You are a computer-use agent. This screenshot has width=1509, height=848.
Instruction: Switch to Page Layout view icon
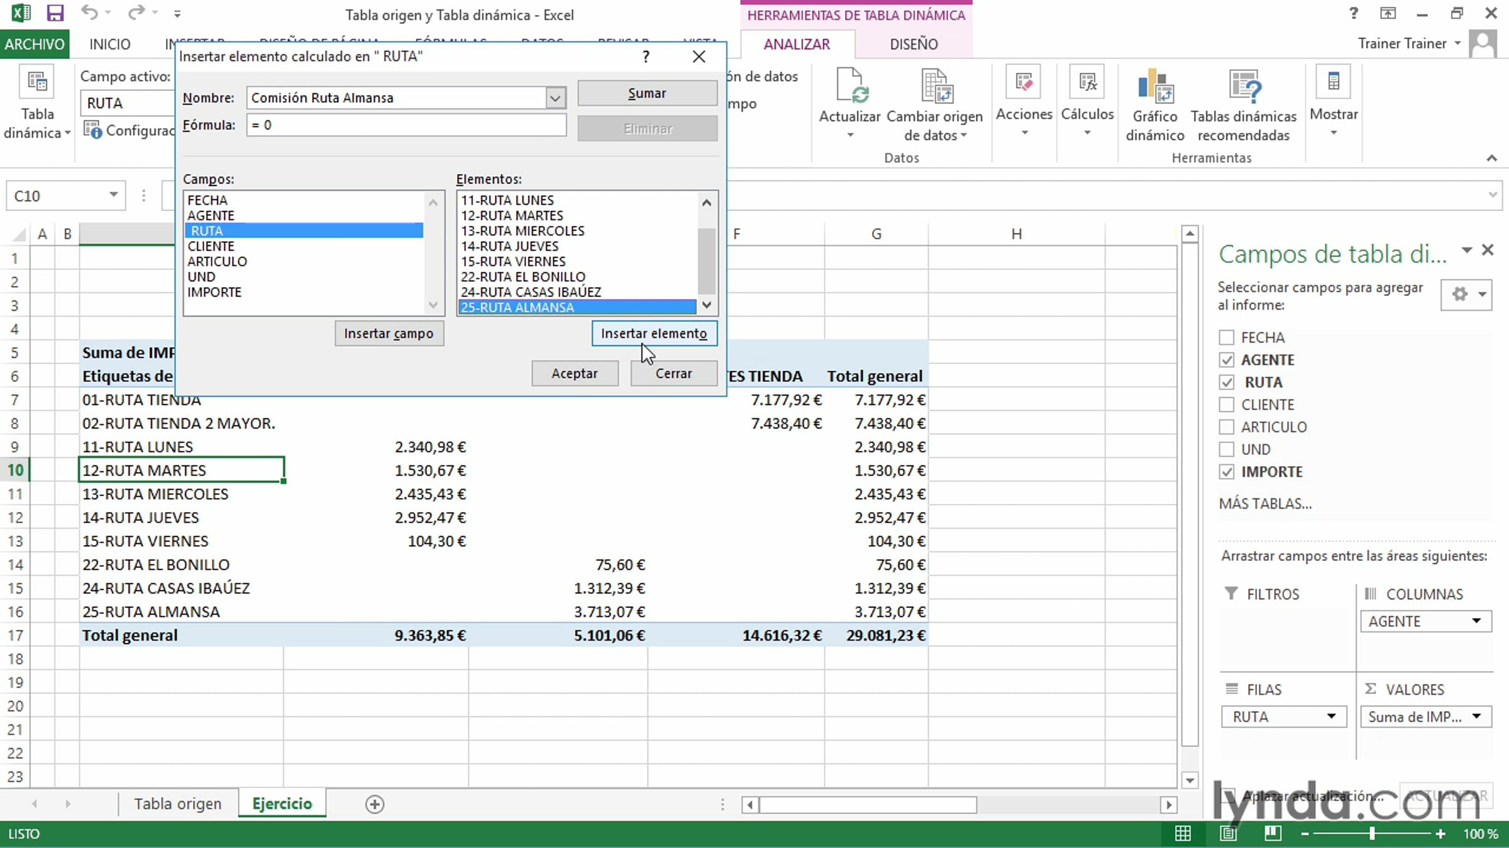1228,834
